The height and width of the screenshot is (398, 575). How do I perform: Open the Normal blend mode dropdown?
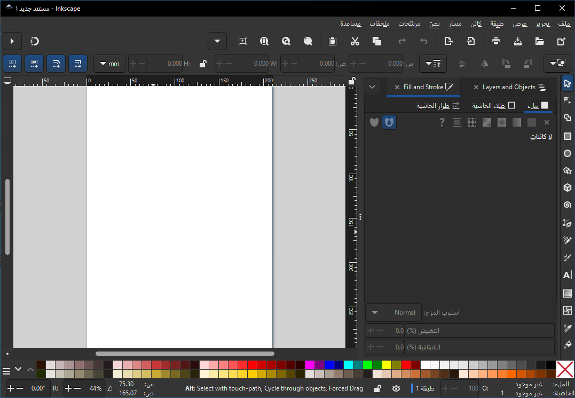[x=393, y=313]
